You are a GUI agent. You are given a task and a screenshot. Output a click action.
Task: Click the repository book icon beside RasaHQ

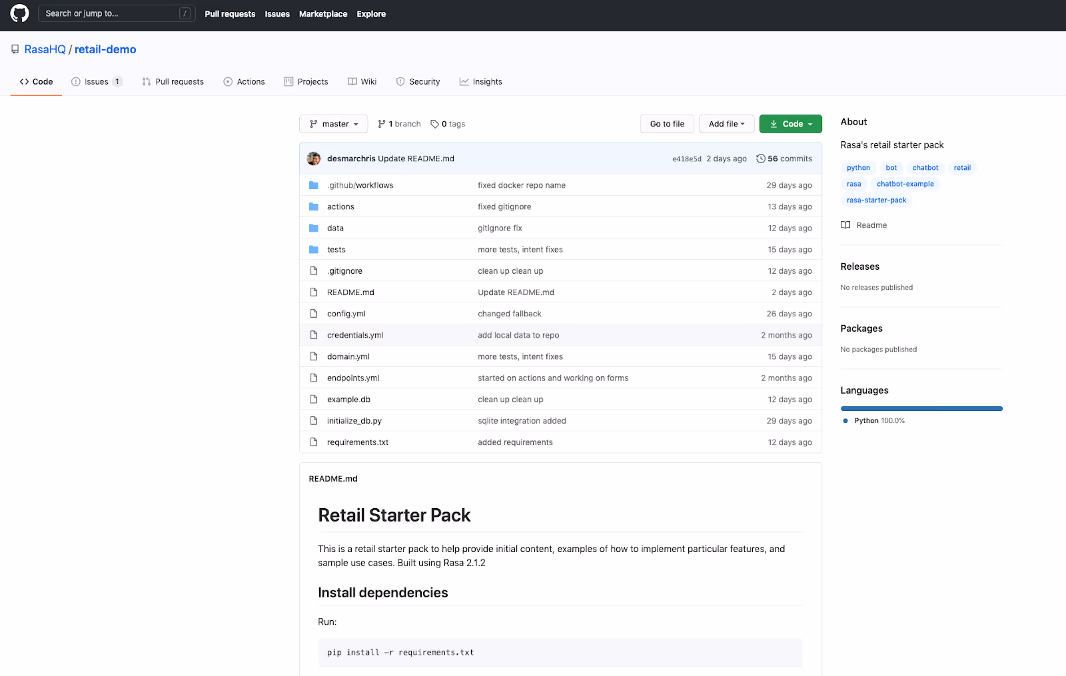pos(15,49)
